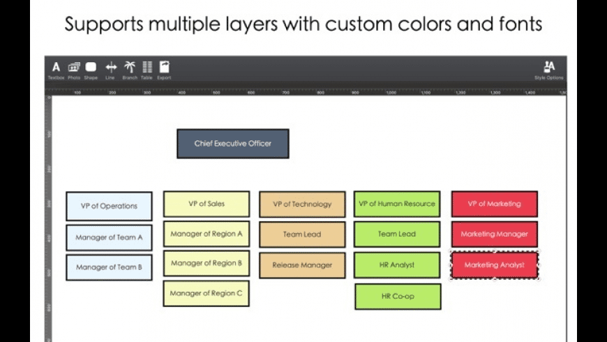
Task: Activate the Line tool
Action: click(110, 68)
